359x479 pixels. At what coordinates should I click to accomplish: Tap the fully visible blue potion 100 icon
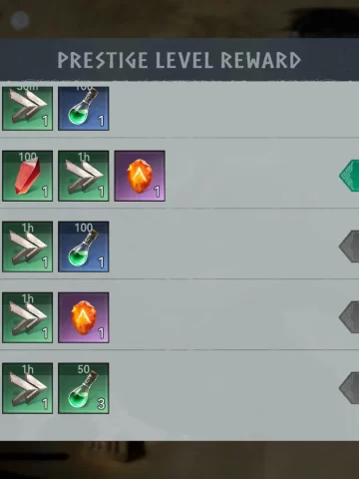(84, 246)
